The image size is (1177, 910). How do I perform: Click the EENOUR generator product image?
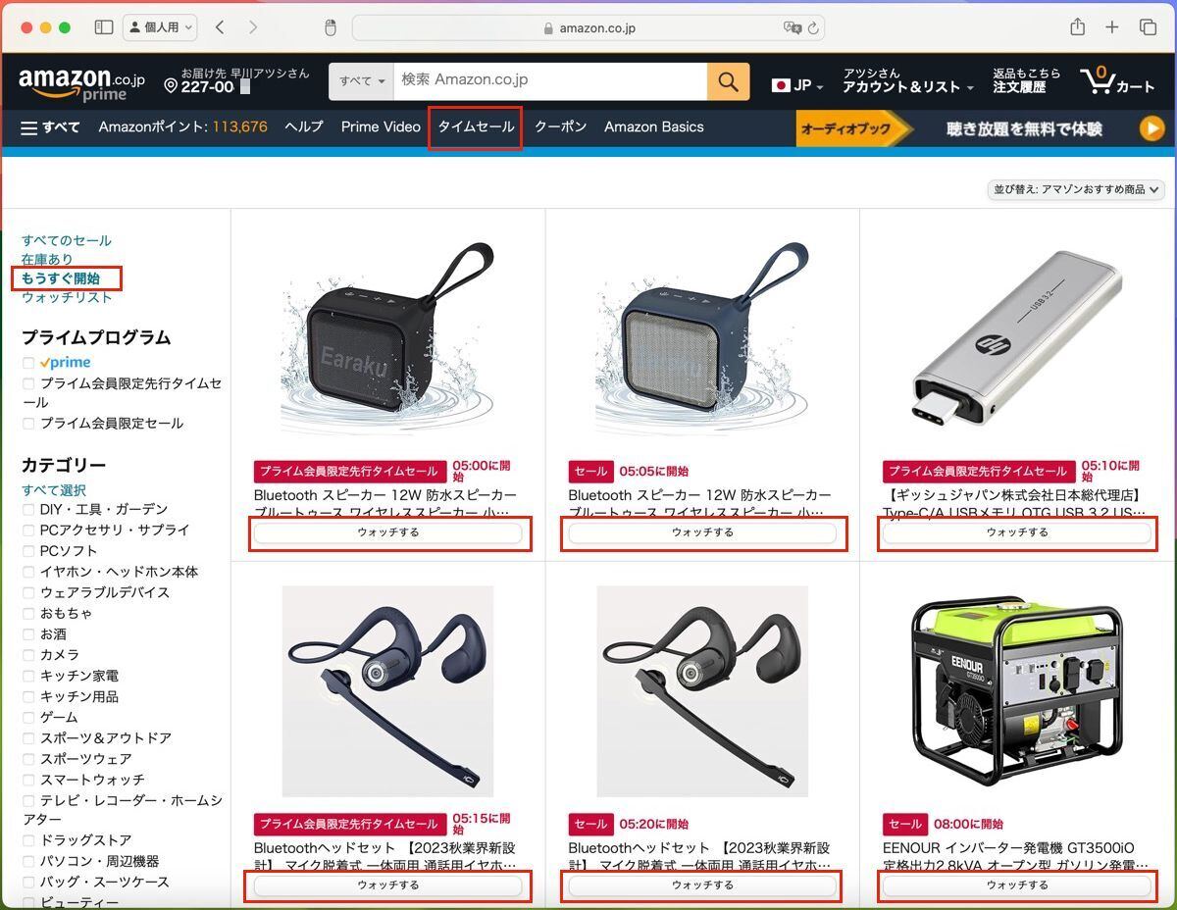[1017, 690]
